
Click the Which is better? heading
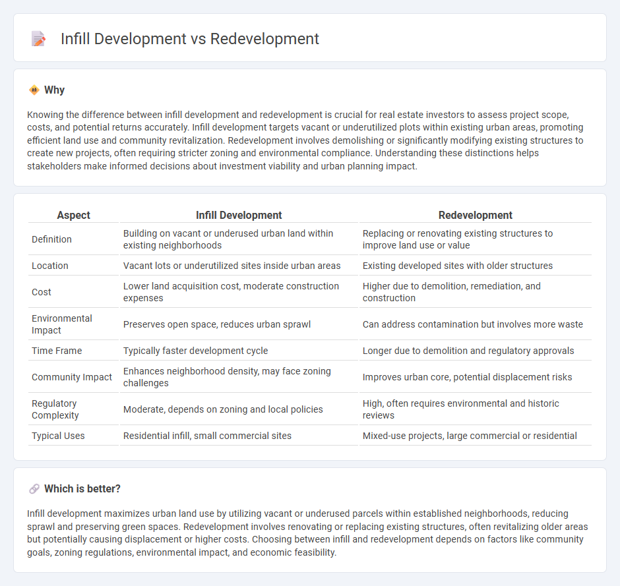pyautogui.click(x=82, y=489)
